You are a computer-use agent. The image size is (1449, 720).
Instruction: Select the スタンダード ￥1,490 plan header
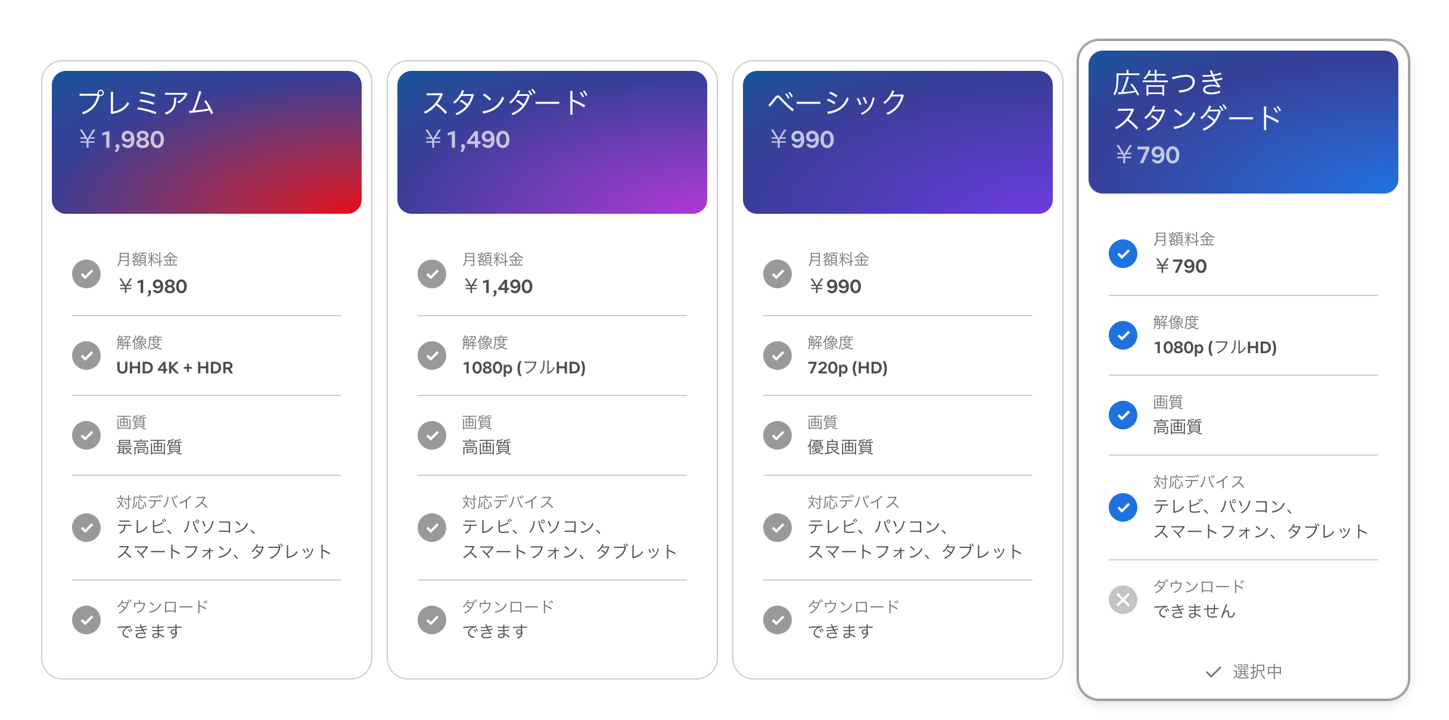coord(552,142)
